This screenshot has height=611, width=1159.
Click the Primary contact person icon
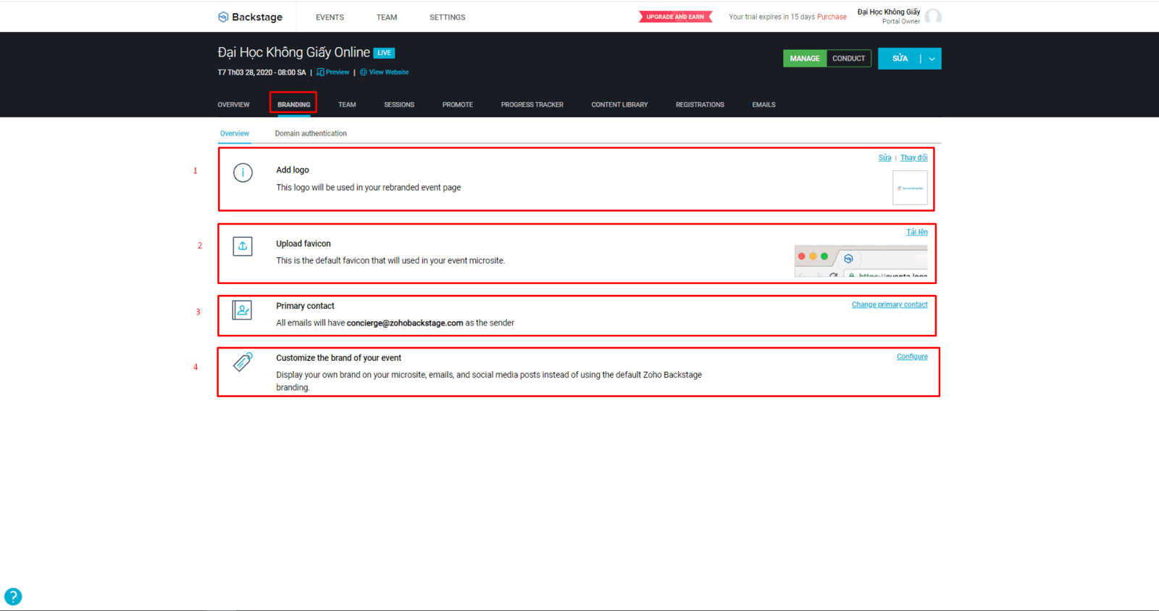pyautogui.click(x=242, y=310)
